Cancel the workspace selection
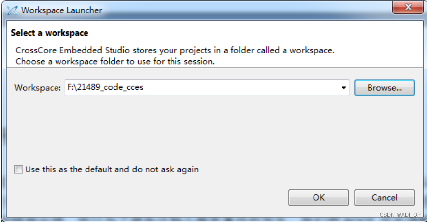Image resolution: width=428 pixels, height=222 pixels. point(384,197)
